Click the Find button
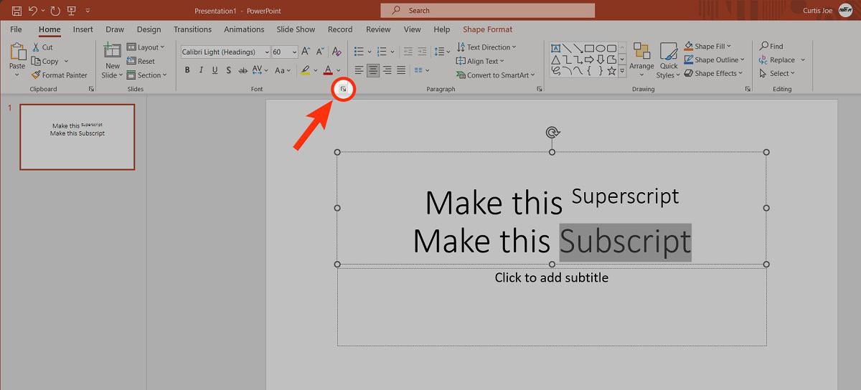The width and height of the screenshot is (861, 390). click(x=771, y=47)
